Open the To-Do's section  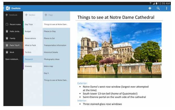coord(28,52)
